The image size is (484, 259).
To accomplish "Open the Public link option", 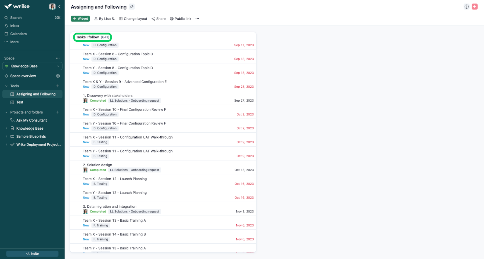I will point(180,19).
